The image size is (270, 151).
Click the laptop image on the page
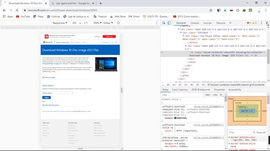click(x=106, y=64)
